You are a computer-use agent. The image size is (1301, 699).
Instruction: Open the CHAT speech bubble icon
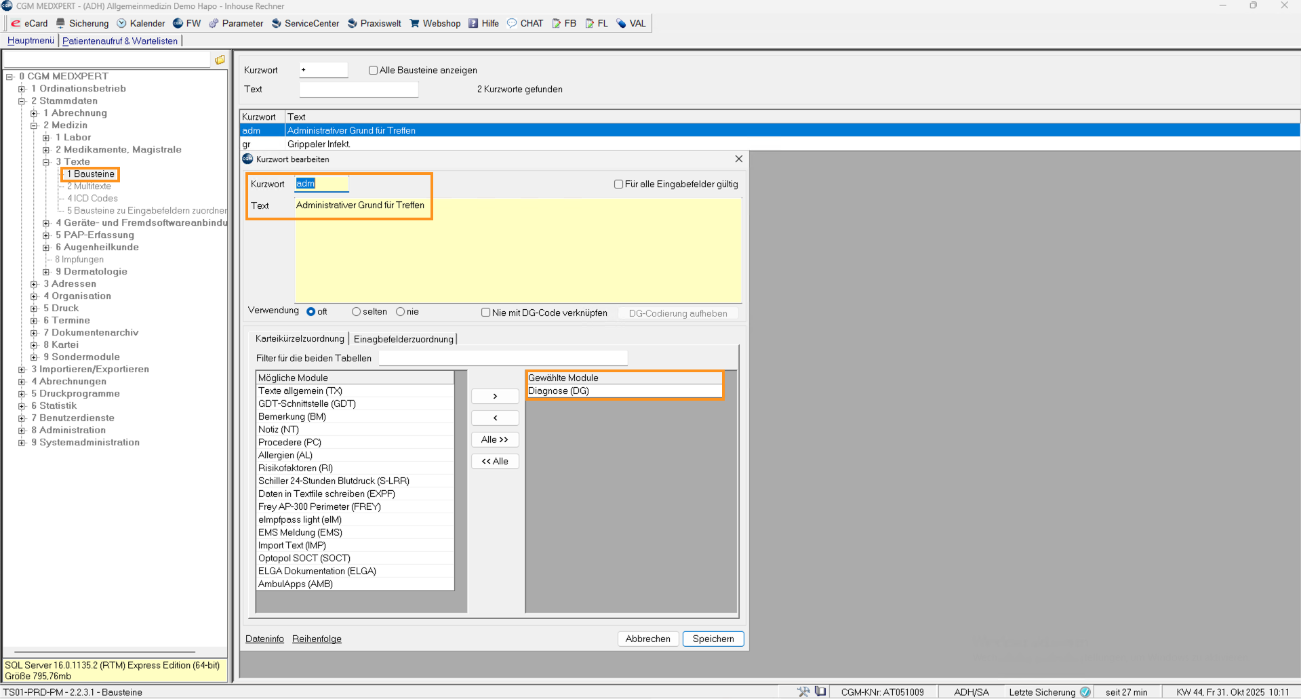tap(513, 24)
